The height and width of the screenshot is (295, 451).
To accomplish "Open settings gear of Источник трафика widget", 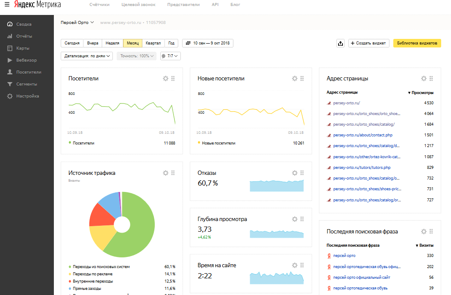I will click(x=165, y=173).
